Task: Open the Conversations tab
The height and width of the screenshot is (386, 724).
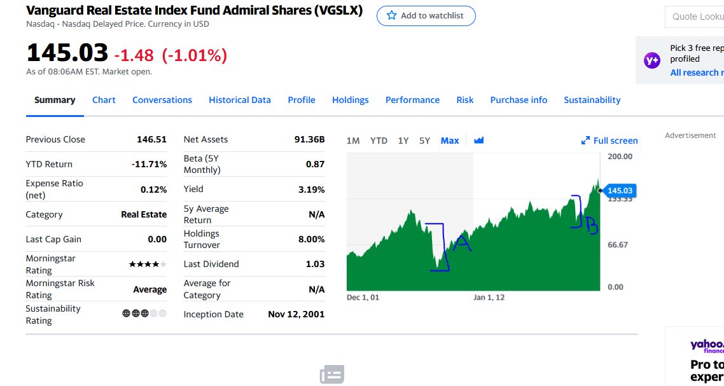Action: click(162, 100)
